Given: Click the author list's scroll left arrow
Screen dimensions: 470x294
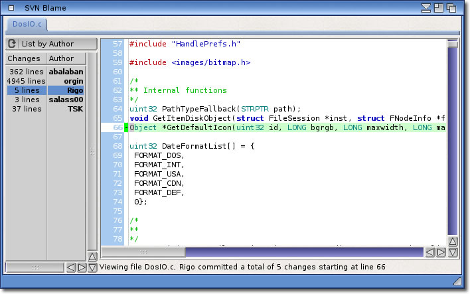Looking at the screenshot, I should point(71,267).
